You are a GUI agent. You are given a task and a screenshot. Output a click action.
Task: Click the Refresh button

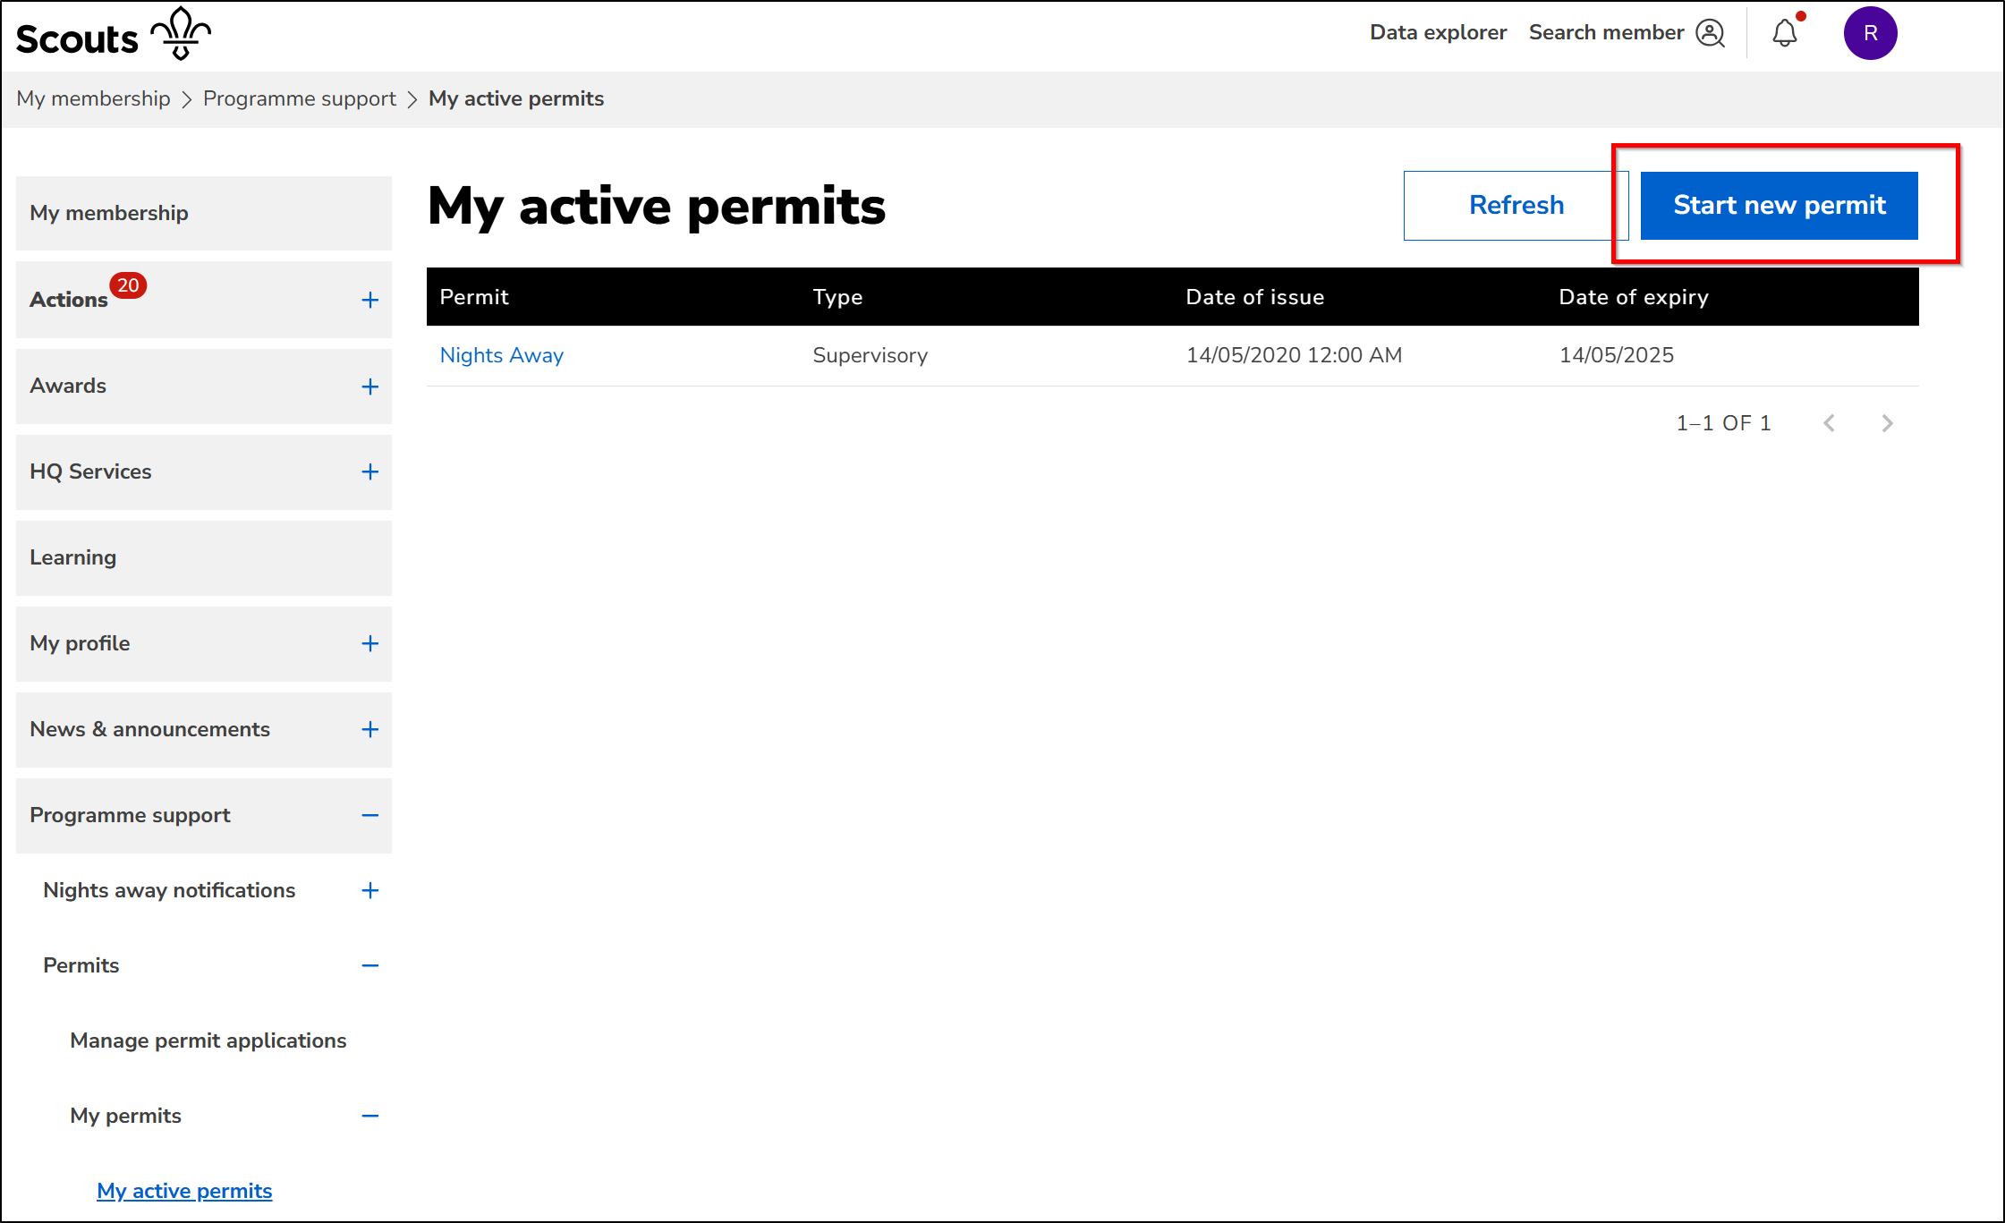[1516, 205]
